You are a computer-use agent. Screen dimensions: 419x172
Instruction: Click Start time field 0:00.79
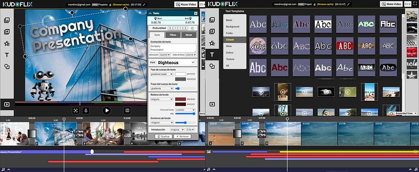point(156,22)
